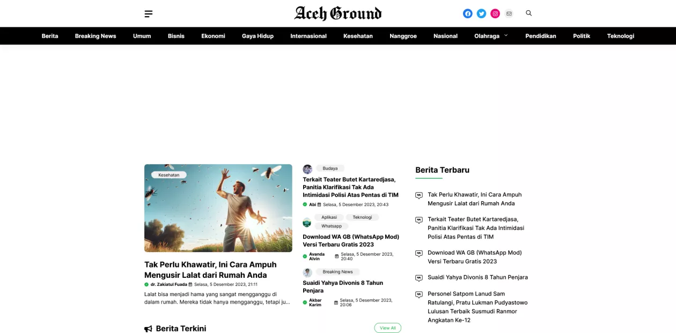Image resolution: width=676 pixels, height=333 pixels.
Task: Click the Aceh Ground site logo
Action: click(x=338, y=13)
